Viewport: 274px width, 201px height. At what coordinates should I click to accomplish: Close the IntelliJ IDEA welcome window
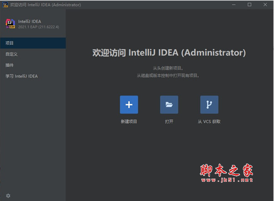[x=265, y=5]
